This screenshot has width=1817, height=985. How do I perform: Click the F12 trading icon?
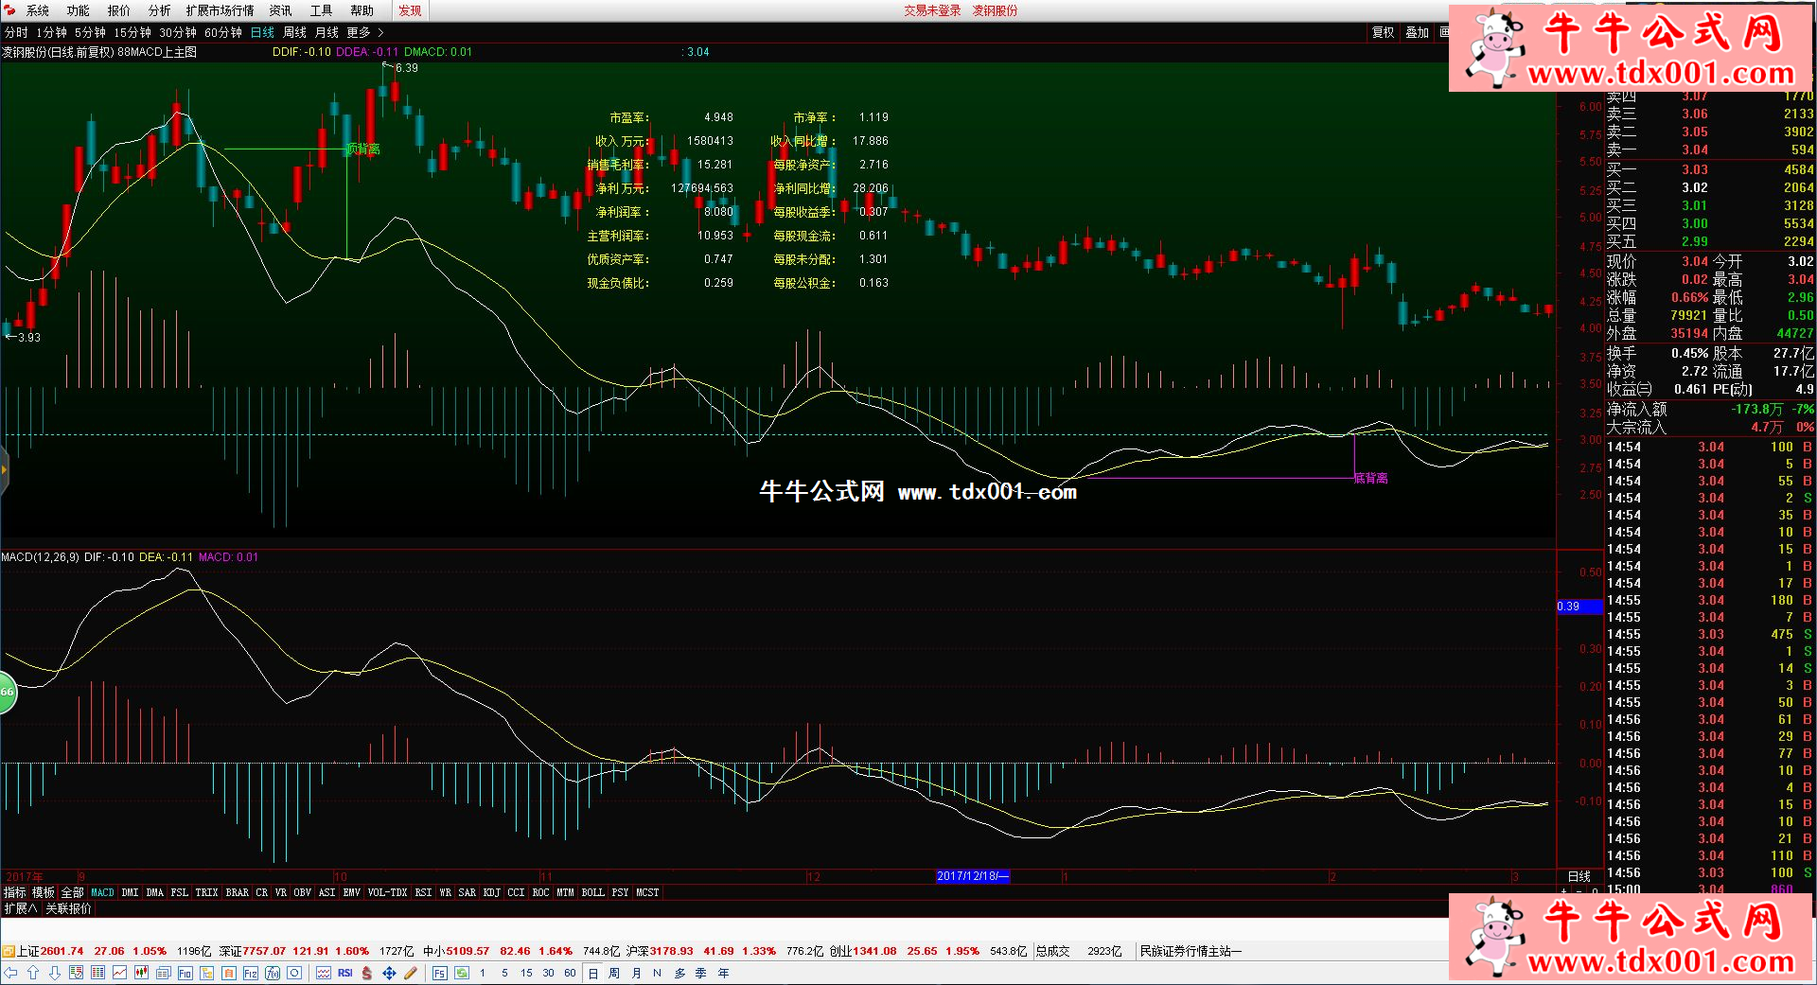coord(250,973)
